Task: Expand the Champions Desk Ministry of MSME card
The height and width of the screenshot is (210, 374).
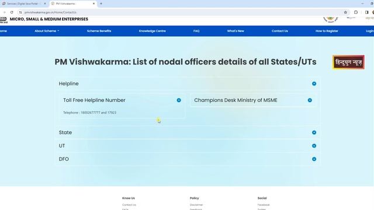Action: [x=310, y=100]
